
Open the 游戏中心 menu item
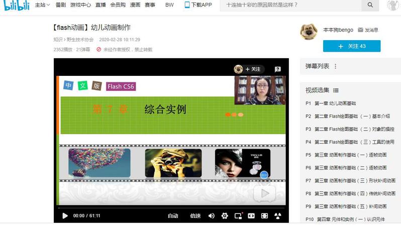[x=80, y=5]
